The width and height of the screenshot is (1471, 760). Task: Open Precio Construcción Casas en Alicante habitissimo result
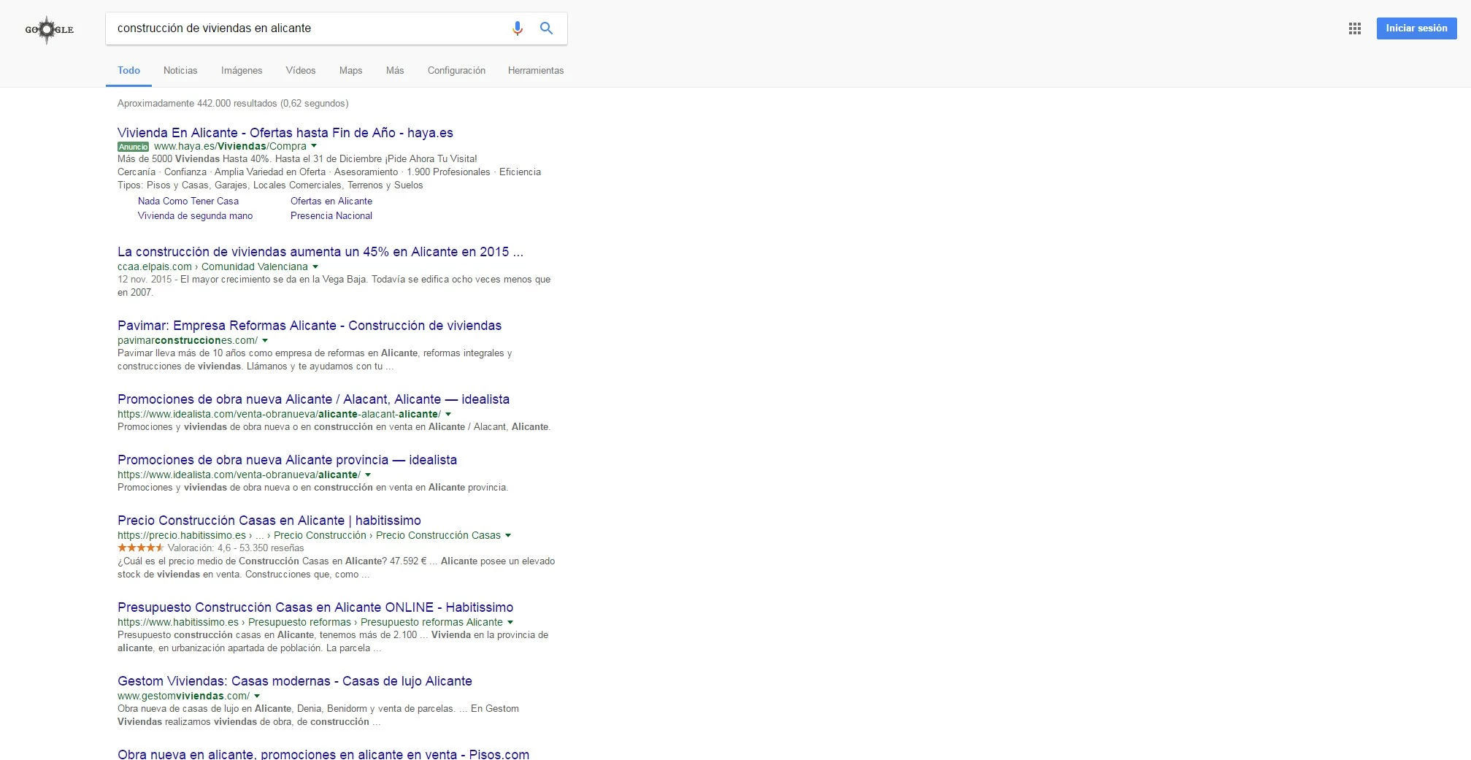tap(269, 521)
